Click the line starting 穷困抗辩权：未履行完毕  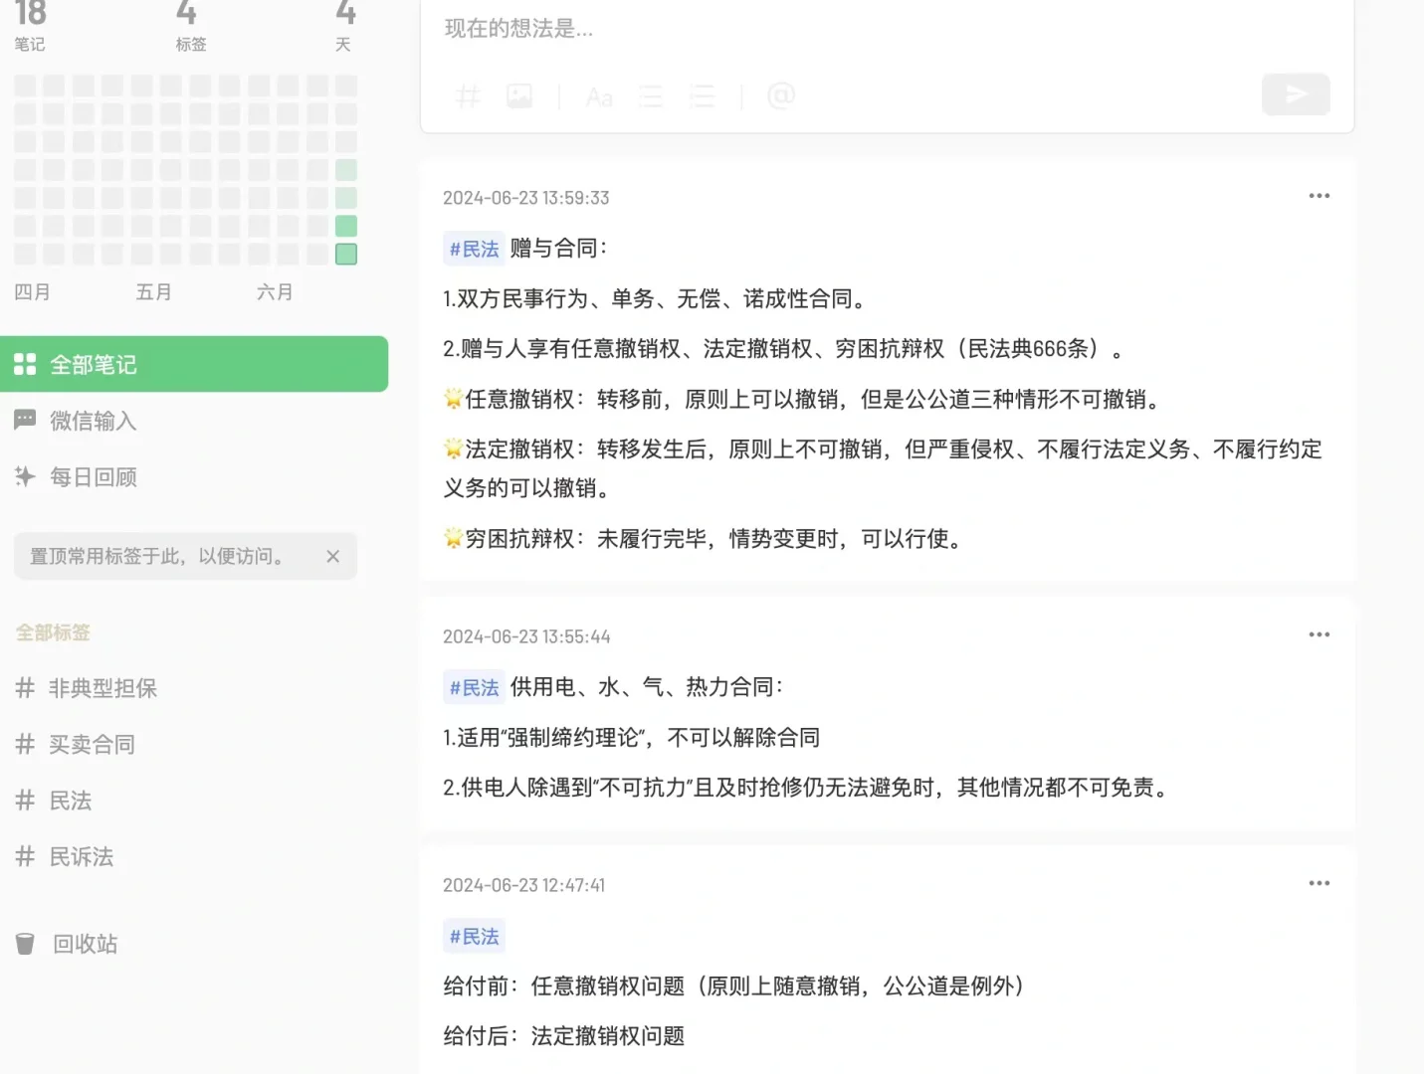(704, 539)
